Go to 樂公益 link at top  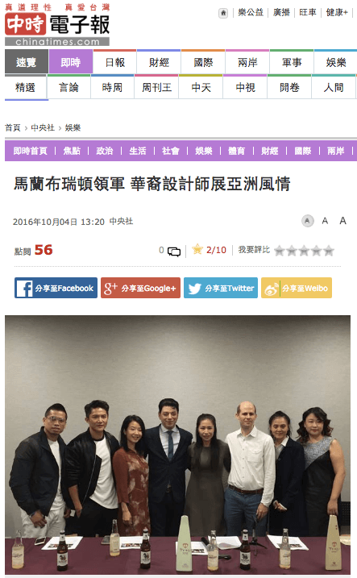coord(251,13)
